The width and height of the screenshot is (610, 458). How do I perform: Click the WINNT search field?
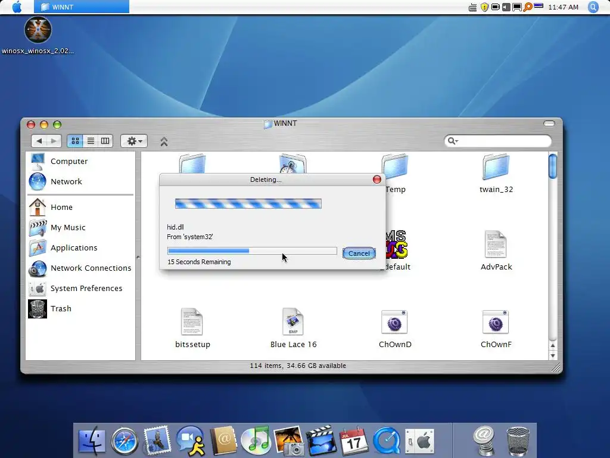(498, 141)
